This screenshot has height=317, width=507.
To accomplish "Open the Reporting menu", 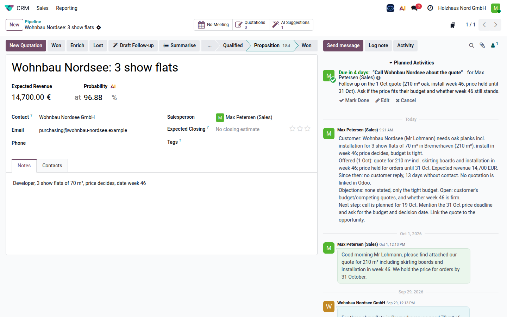I will (x=67, y=8).
